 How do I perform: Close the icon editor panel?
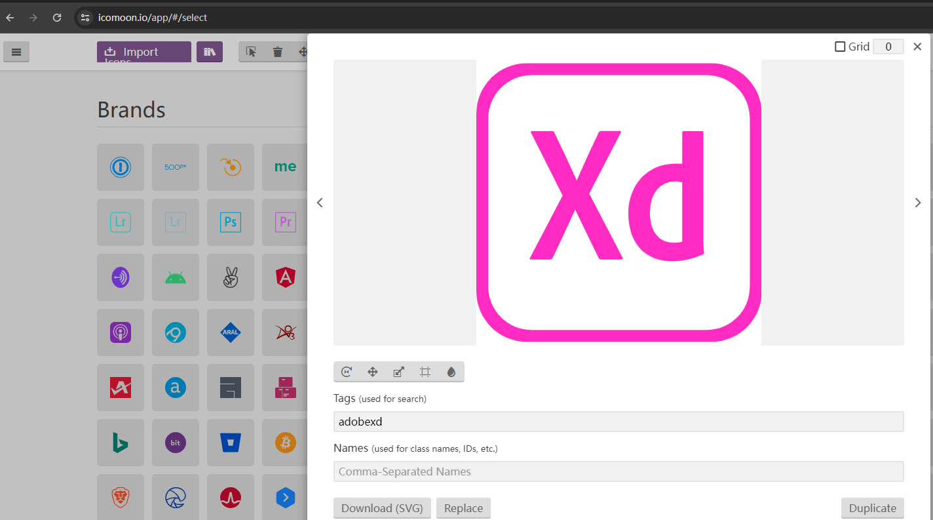pos(917,47)
